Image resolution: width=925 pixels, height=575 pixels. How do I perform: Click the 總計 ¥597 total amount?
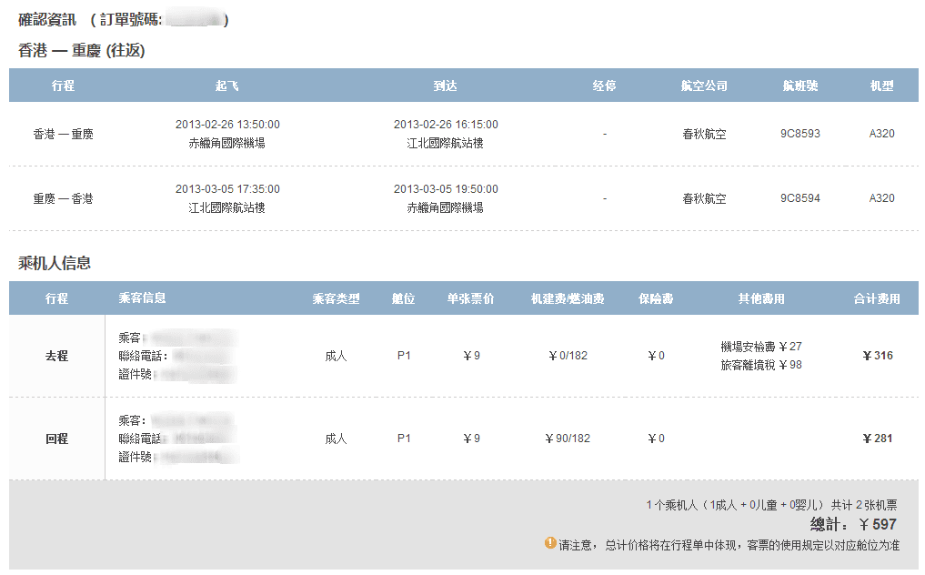[x=853, y=525]
